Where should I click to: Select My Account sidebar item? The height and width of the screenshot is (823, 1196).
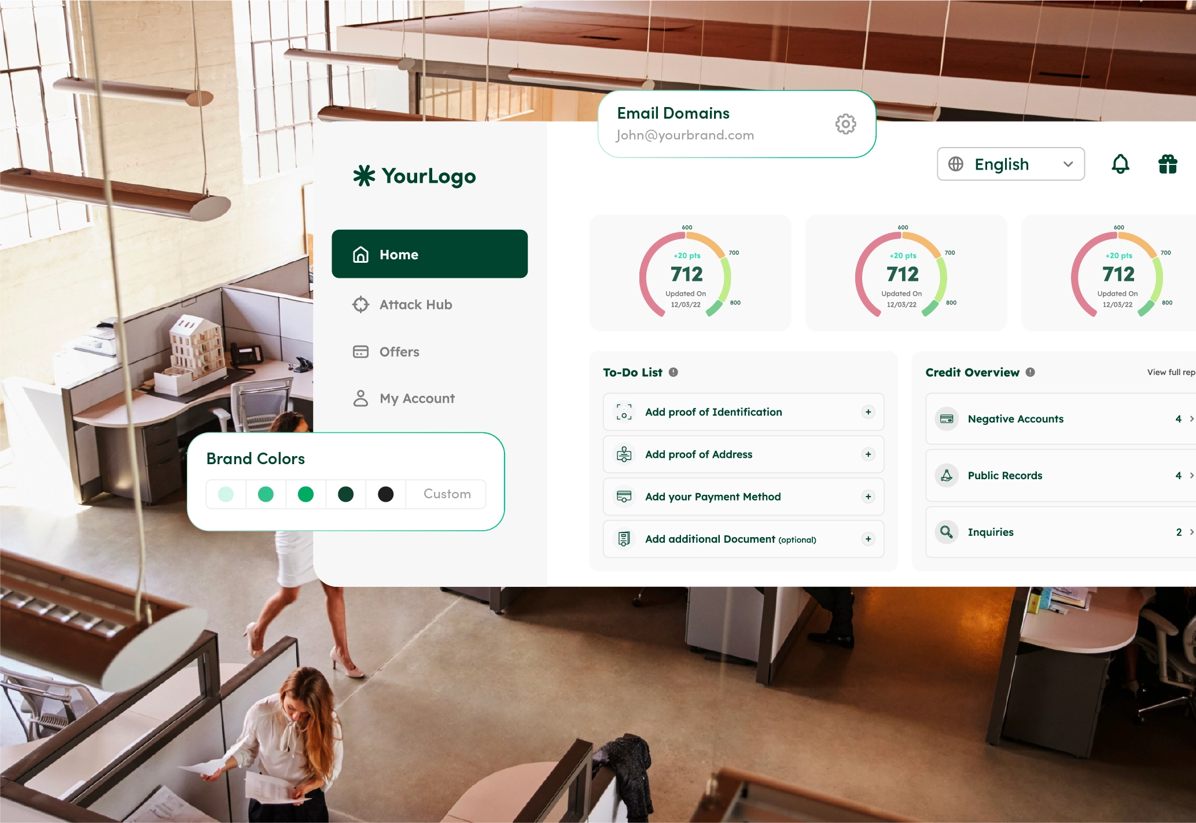(417, 398)
